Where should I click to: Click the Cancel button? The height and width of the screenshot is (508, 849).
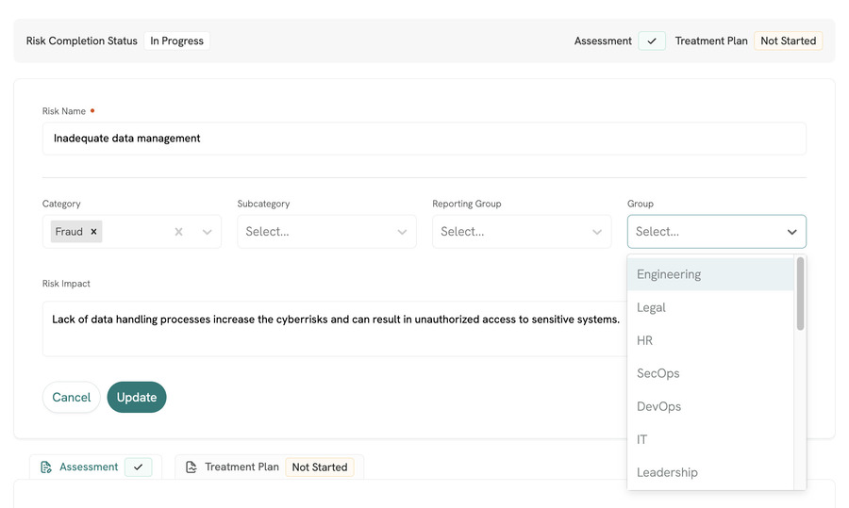[72, 398]
